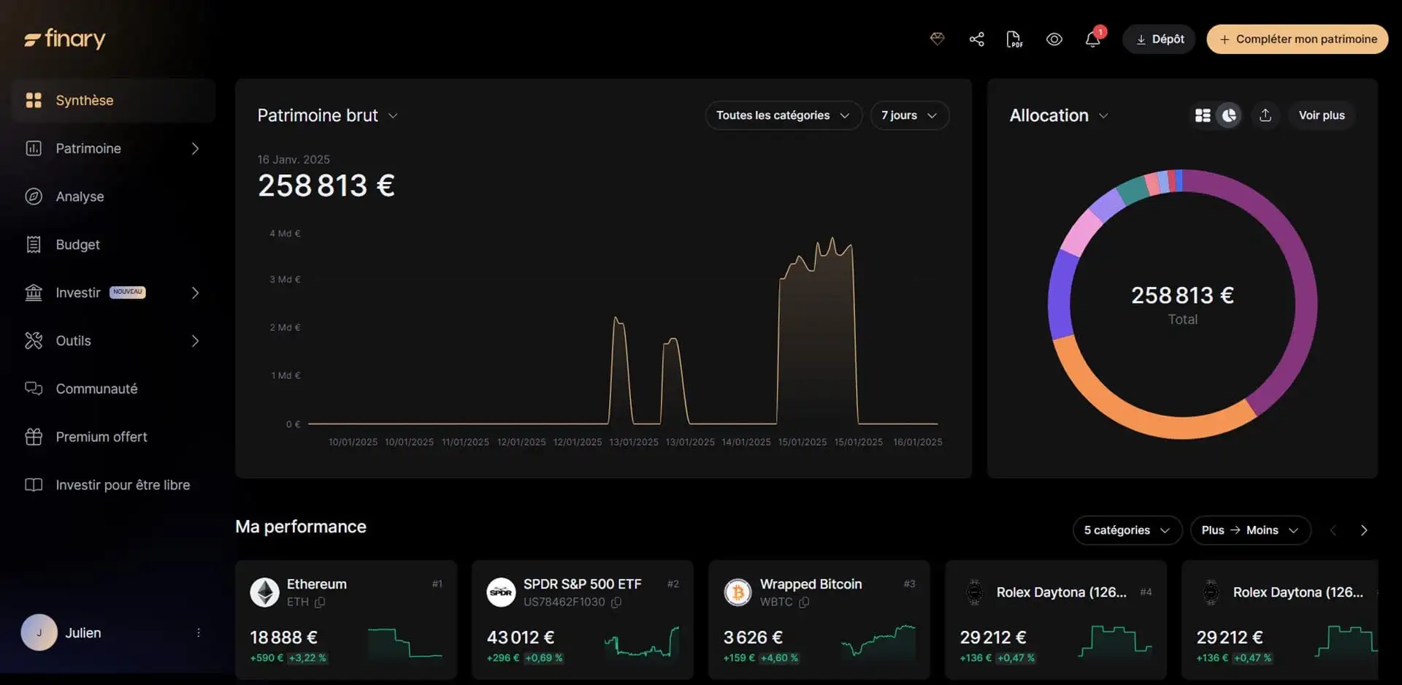Change the 7 jours time range

coord(909,115)
